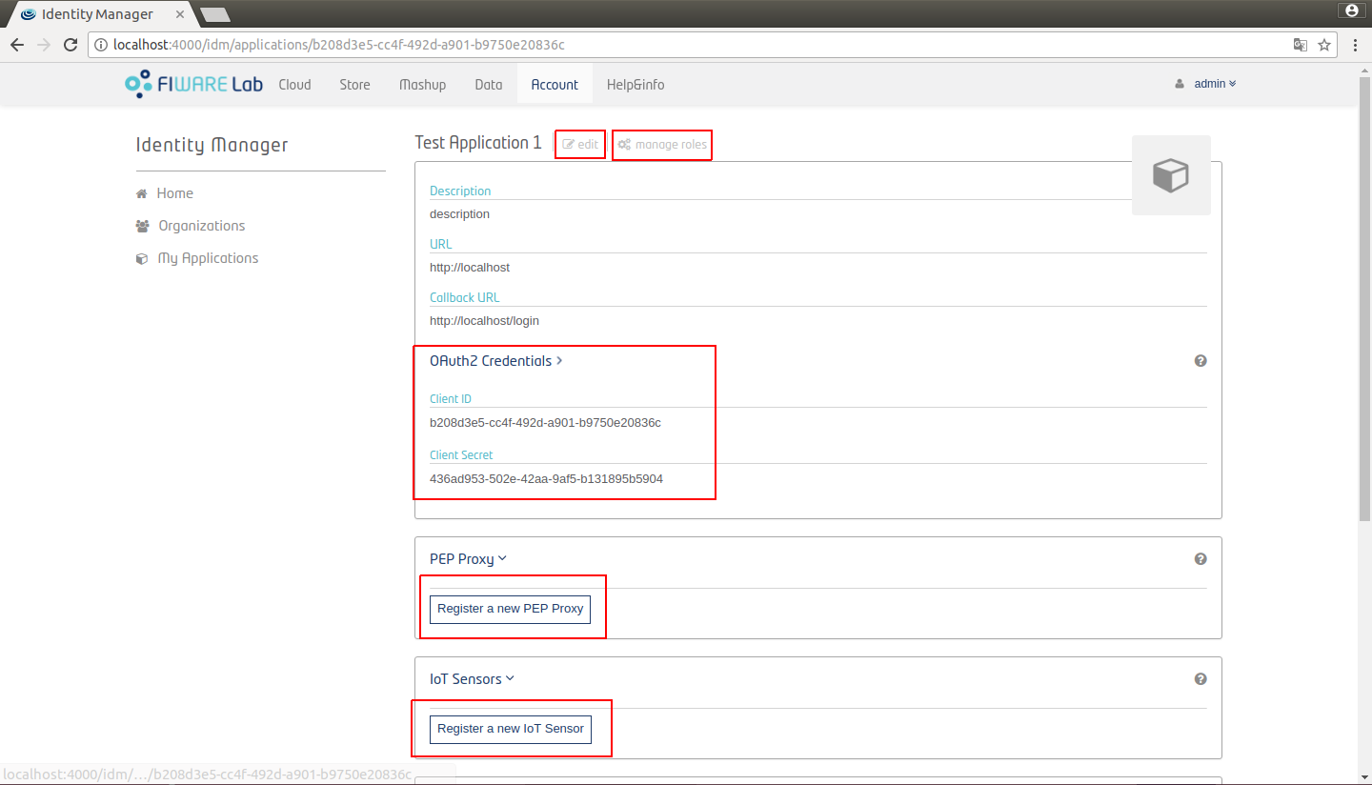Click the Client Secret value 436ad953-502e-42aa-9af5-b131895b5904
This screenshot has width=1372, height=785.
click(546, 479)
